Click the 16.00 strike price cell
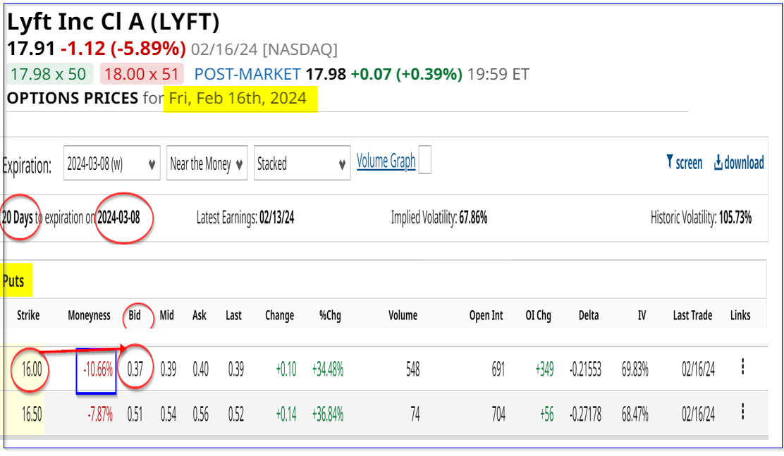This screenshot has height=456, width=784. coord(29,369)
